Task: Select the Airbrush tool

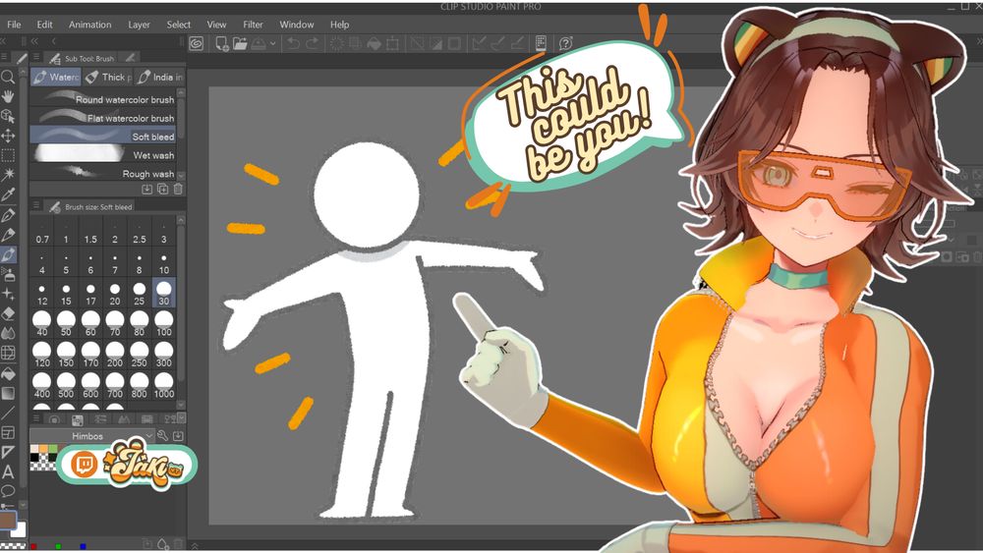Action: click(x=8, y=274)
